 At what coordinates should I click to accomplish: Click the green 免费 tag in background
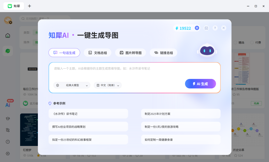[x=256, y=103]
